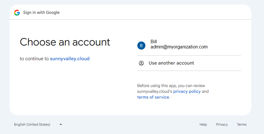Open the English (United States) language selector
This screenshot has height=134, width=264.
(x=32, y=124)
